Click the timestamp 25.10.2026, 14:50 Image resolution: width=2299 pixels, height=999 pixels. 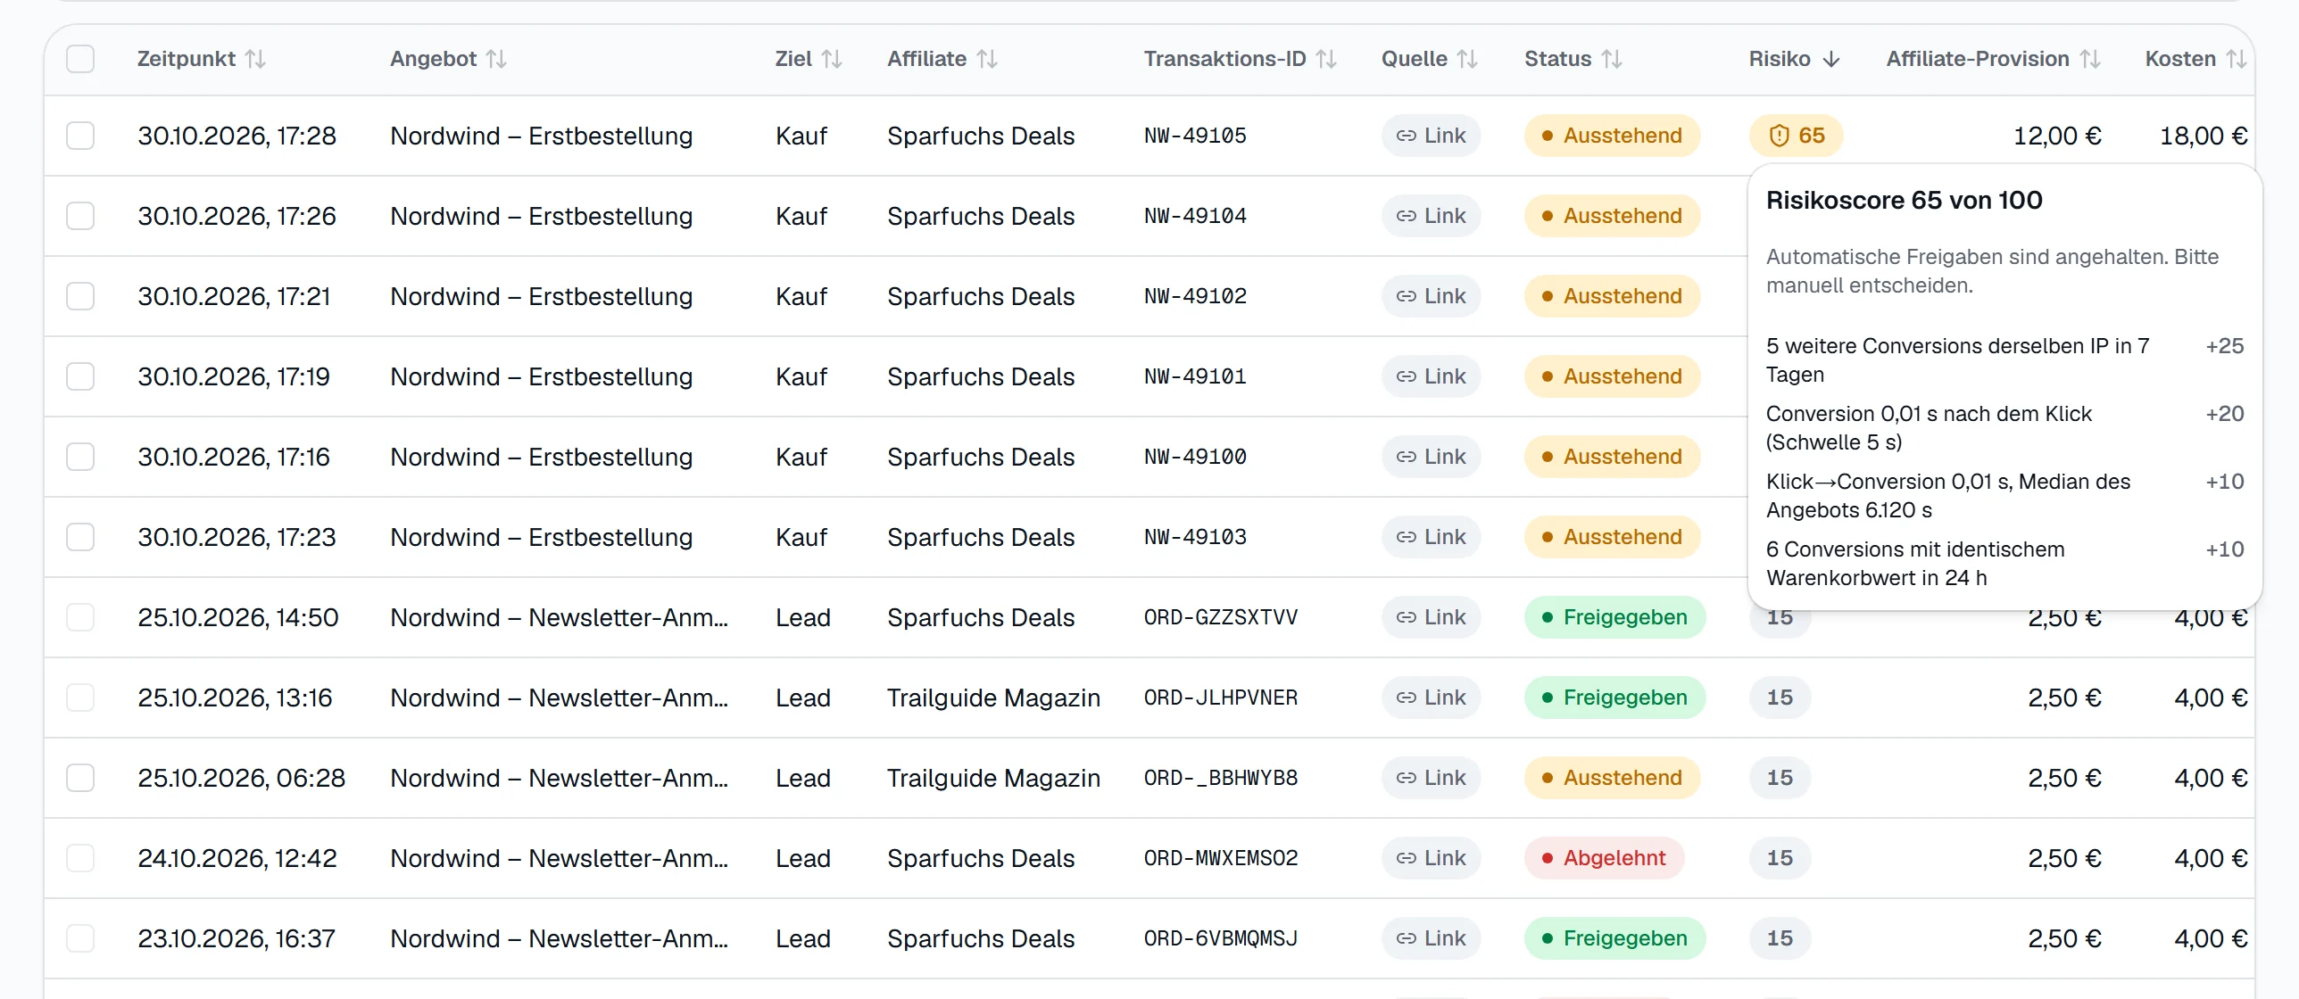pyautogui.click(x=238, y=617)
